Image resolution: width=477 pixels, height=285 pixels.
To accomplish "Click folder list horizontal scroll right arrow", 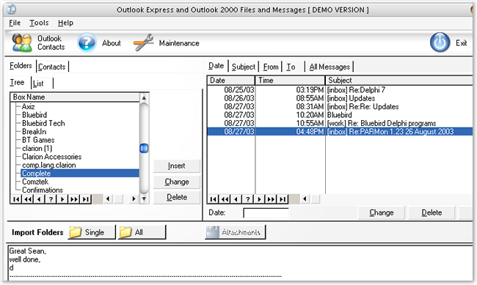I will click(134, 199).
